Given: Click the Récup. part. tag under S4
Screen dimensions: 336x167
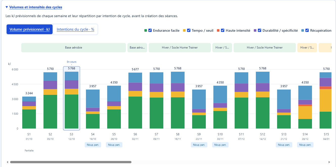Looking at the screenshot, I should (93, 145).
